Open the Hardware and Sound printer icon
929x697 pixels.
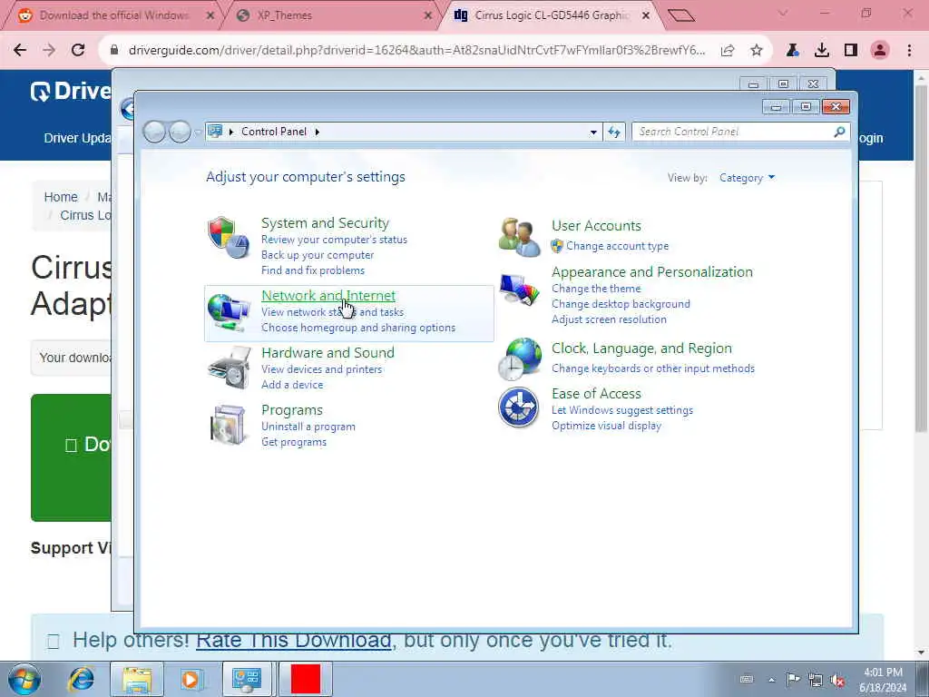pos(230,368)
